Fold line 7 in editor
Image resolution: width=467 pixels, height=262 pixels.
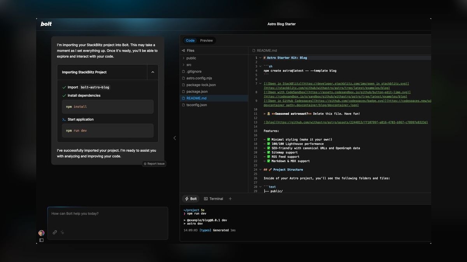pyautogui.click(x=260, y=83)
